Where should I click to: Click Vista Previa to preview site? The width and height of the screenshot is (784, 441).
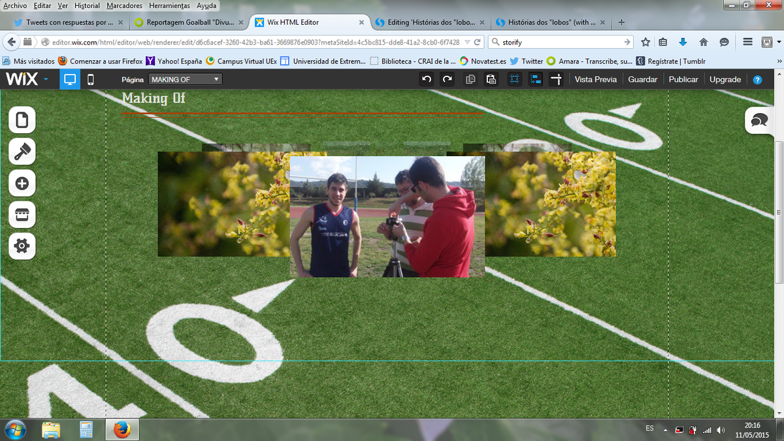coord(595,80)
